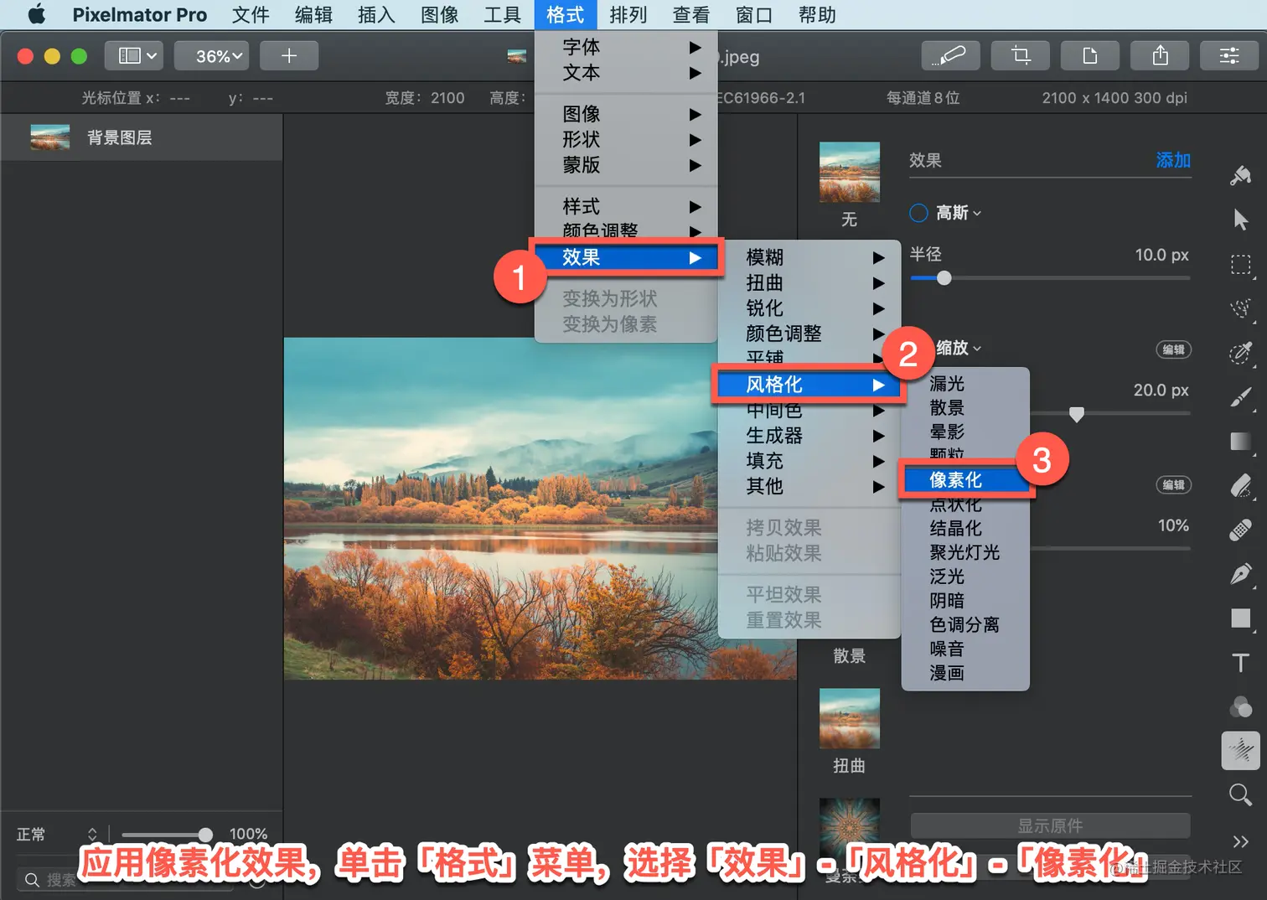Screen dimensions: 1267x900
Task: Click the 编辑 button beside 缩放
Action: (1173, 349)
